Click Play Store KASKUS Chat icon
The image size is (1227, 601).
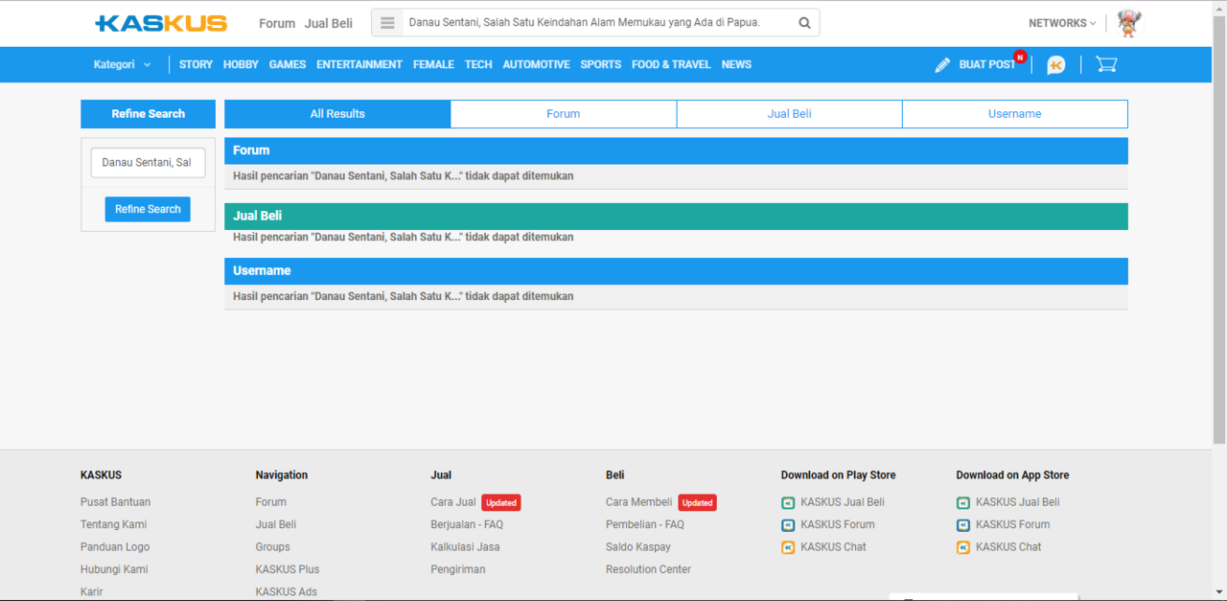coord(788,547)
